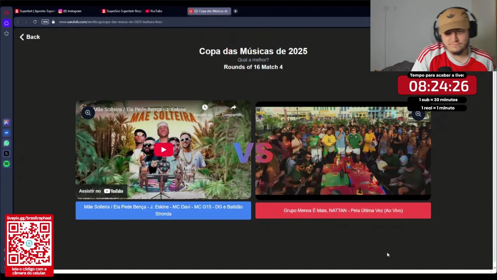Viewport: 497px width, 280px height.
Task: Open a new browser tab
Action: pyautogui.click(x=235, y=11)
